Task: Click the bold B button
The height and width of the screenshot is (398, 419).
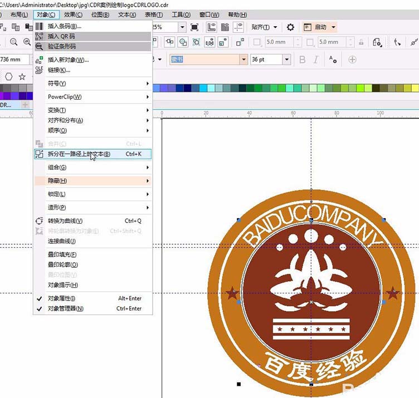Action: 302,60
